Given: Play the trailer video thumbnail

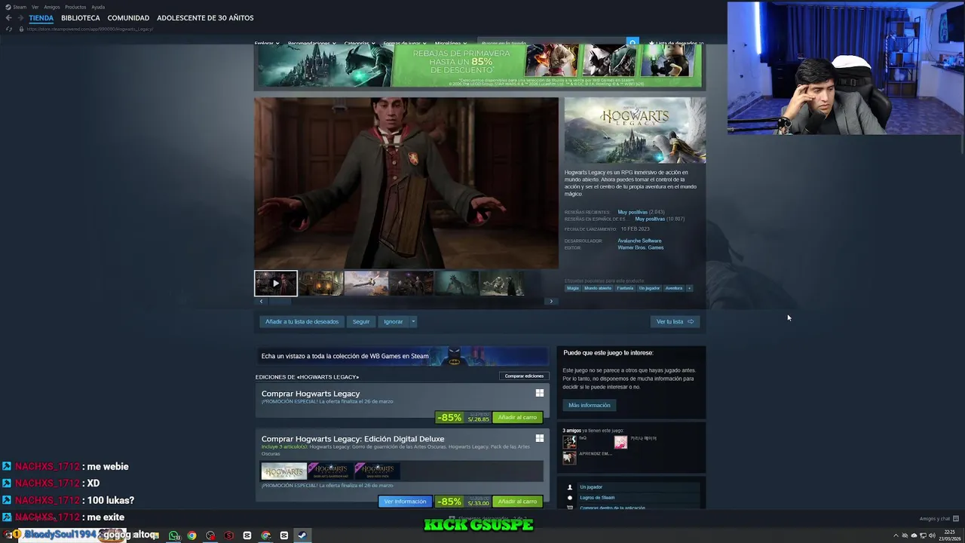Looking at the screenshot, I should coord(276,283).
